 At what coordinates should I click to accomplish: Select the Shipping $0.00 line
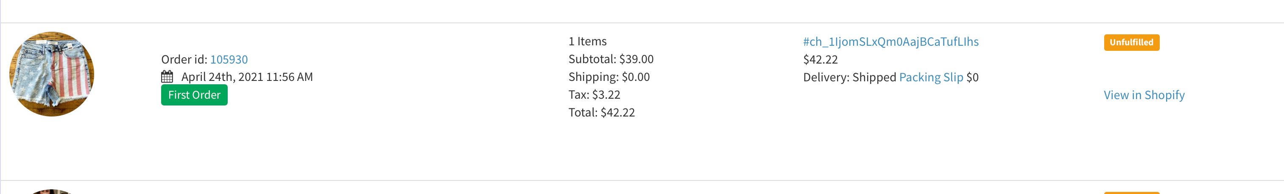609,77
